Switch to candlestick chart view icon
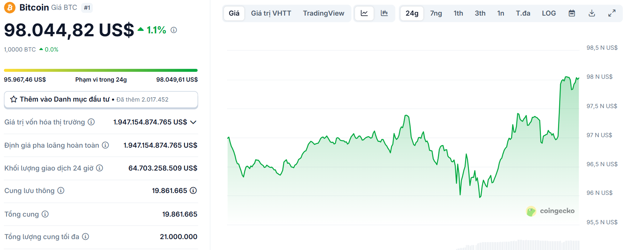 pyautogui.click(x=384, y=13)
